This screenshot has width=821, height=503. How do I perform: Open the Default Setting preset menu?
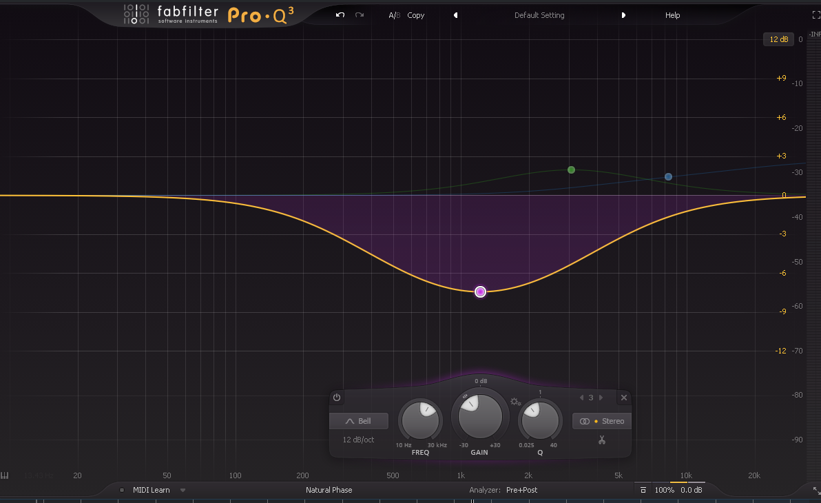tap(539, 15)
